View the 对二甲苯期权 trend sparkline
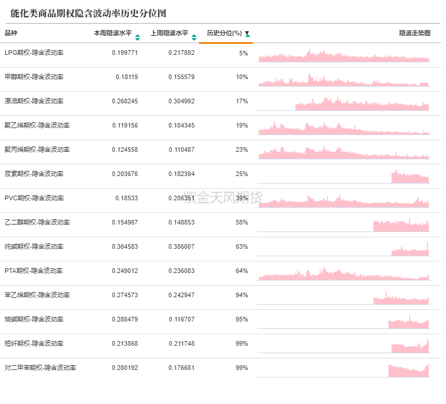Viewport: 446px width, 404px height. click(x=344, y=370)
